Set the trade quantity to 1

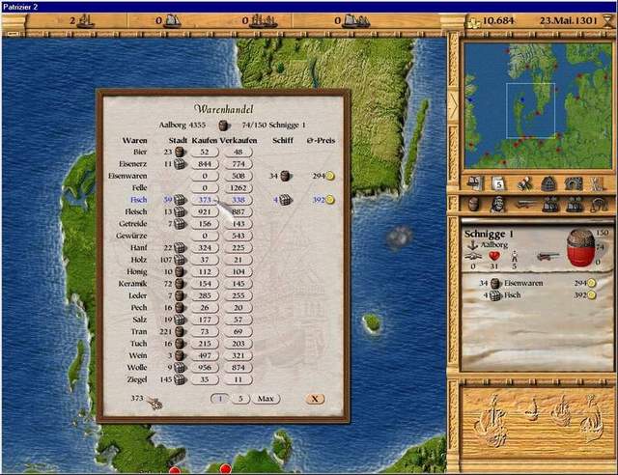pyautogui.click(x=220, y=399)
